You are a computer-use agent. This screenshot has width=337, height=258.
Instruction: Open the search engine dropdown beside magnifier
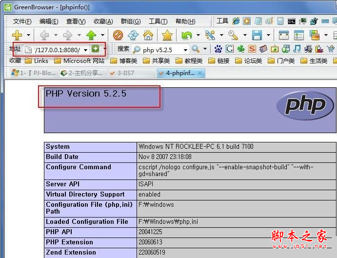coord(205,49)
